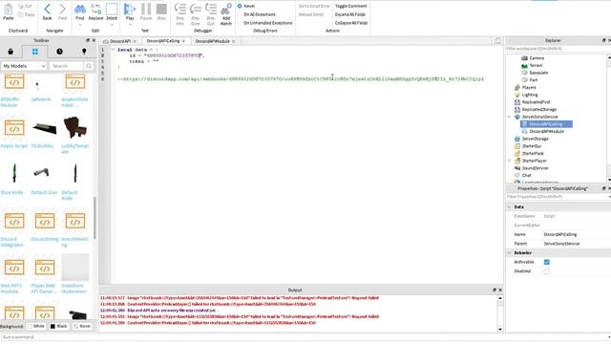Click Go to Script Error action
Viewport: 611px width, 344px height.
point(314,6)
